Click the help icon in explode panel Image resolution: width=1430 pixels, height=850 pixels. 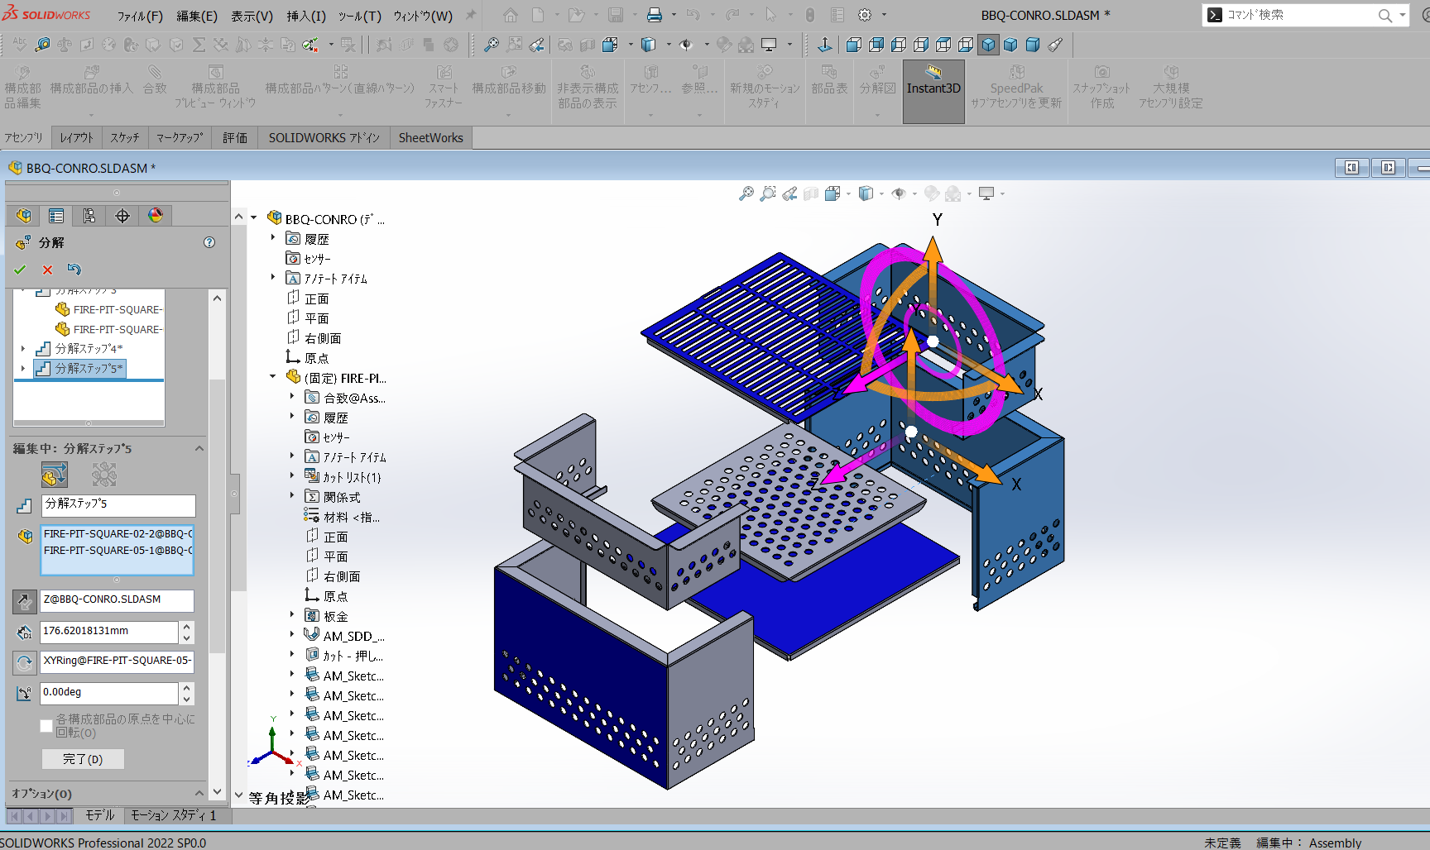pos(209,242)
